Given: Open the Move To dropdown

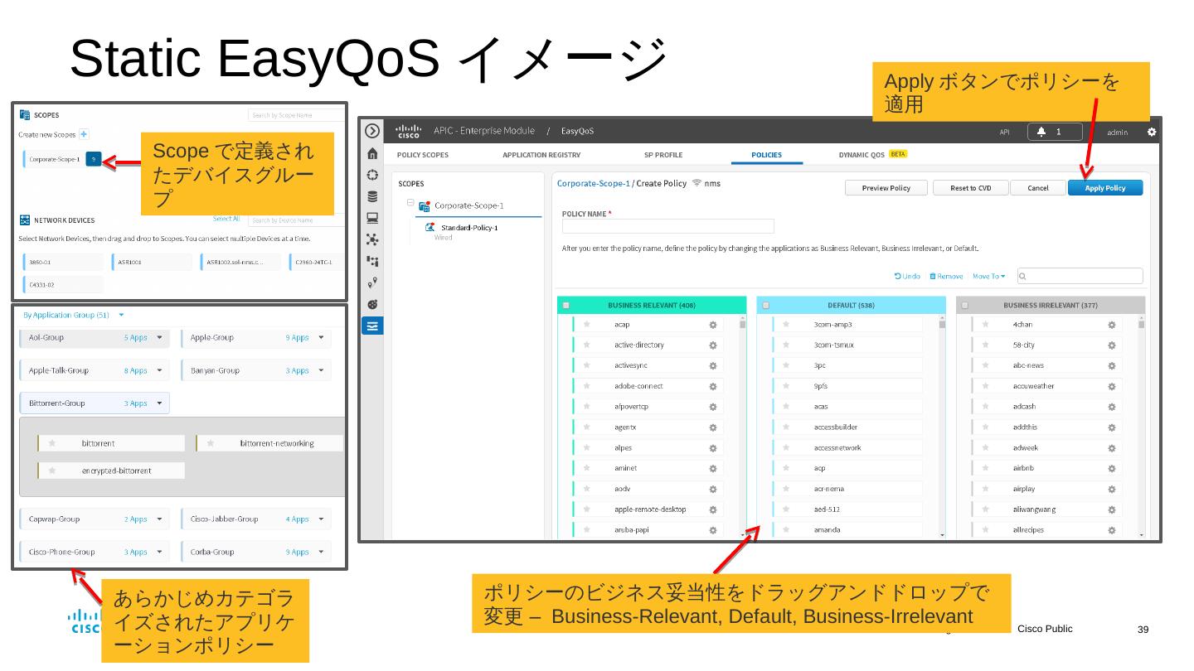Looking at the screenshot, I should (988, 276).
